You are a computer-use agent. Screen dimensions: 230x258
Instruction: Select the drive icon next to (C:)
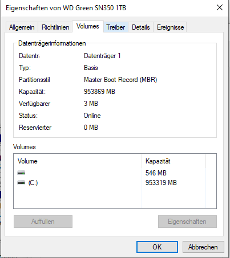point(21,183)
